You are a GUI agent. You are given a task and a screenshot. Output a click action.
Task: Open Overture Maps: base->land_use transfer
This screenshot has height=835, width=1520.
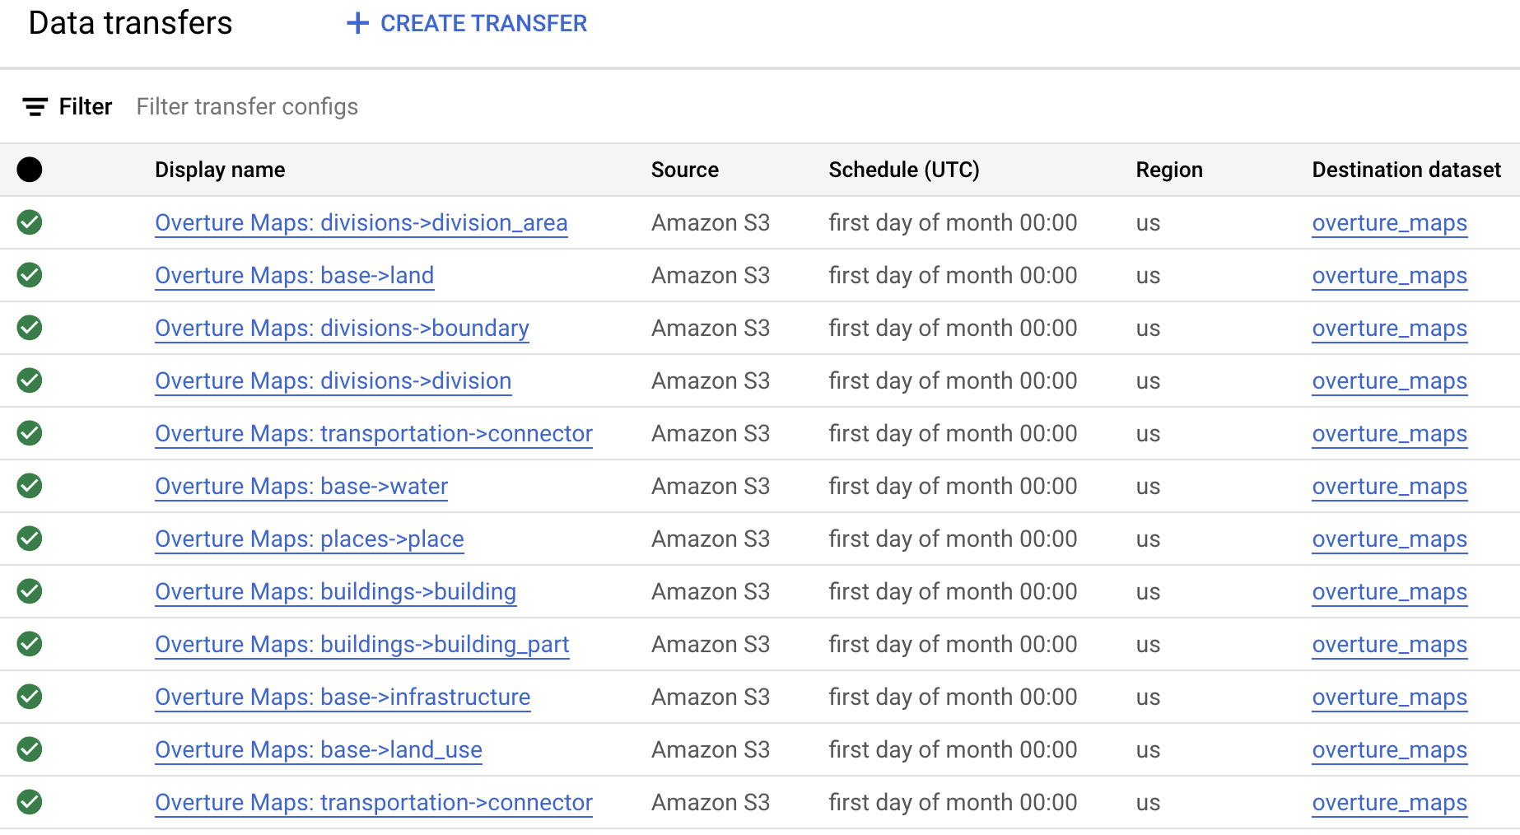click(x=319, y=750)
